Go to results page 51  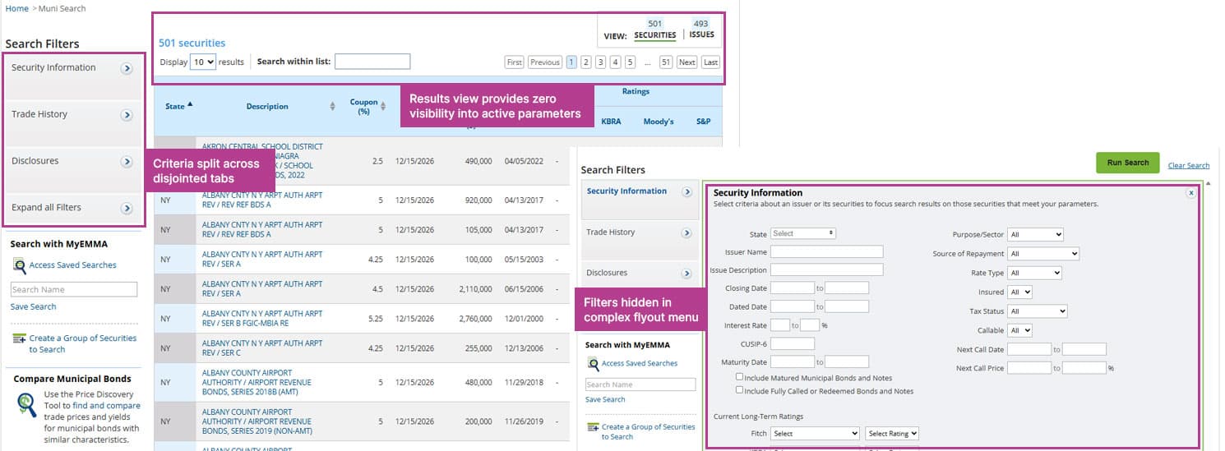(666, 62)
